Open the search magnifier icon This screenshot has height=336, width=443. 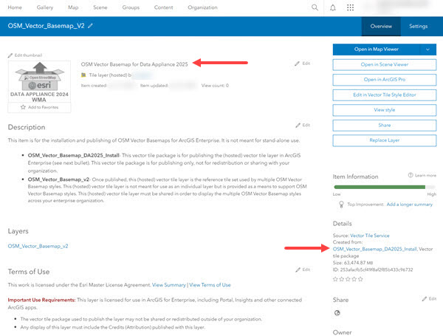(315, 7)
